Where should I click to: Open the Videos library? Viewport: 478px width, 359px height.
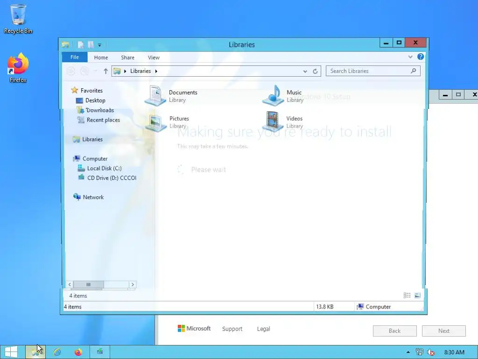point(283,122)
